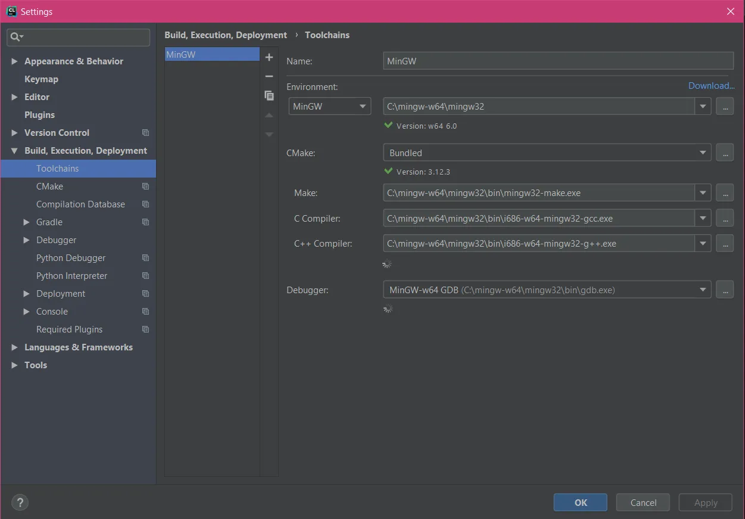This screenshot has height=519, width=745.
Task: Expand the Gradle node
Action: [x=26, y=222]
